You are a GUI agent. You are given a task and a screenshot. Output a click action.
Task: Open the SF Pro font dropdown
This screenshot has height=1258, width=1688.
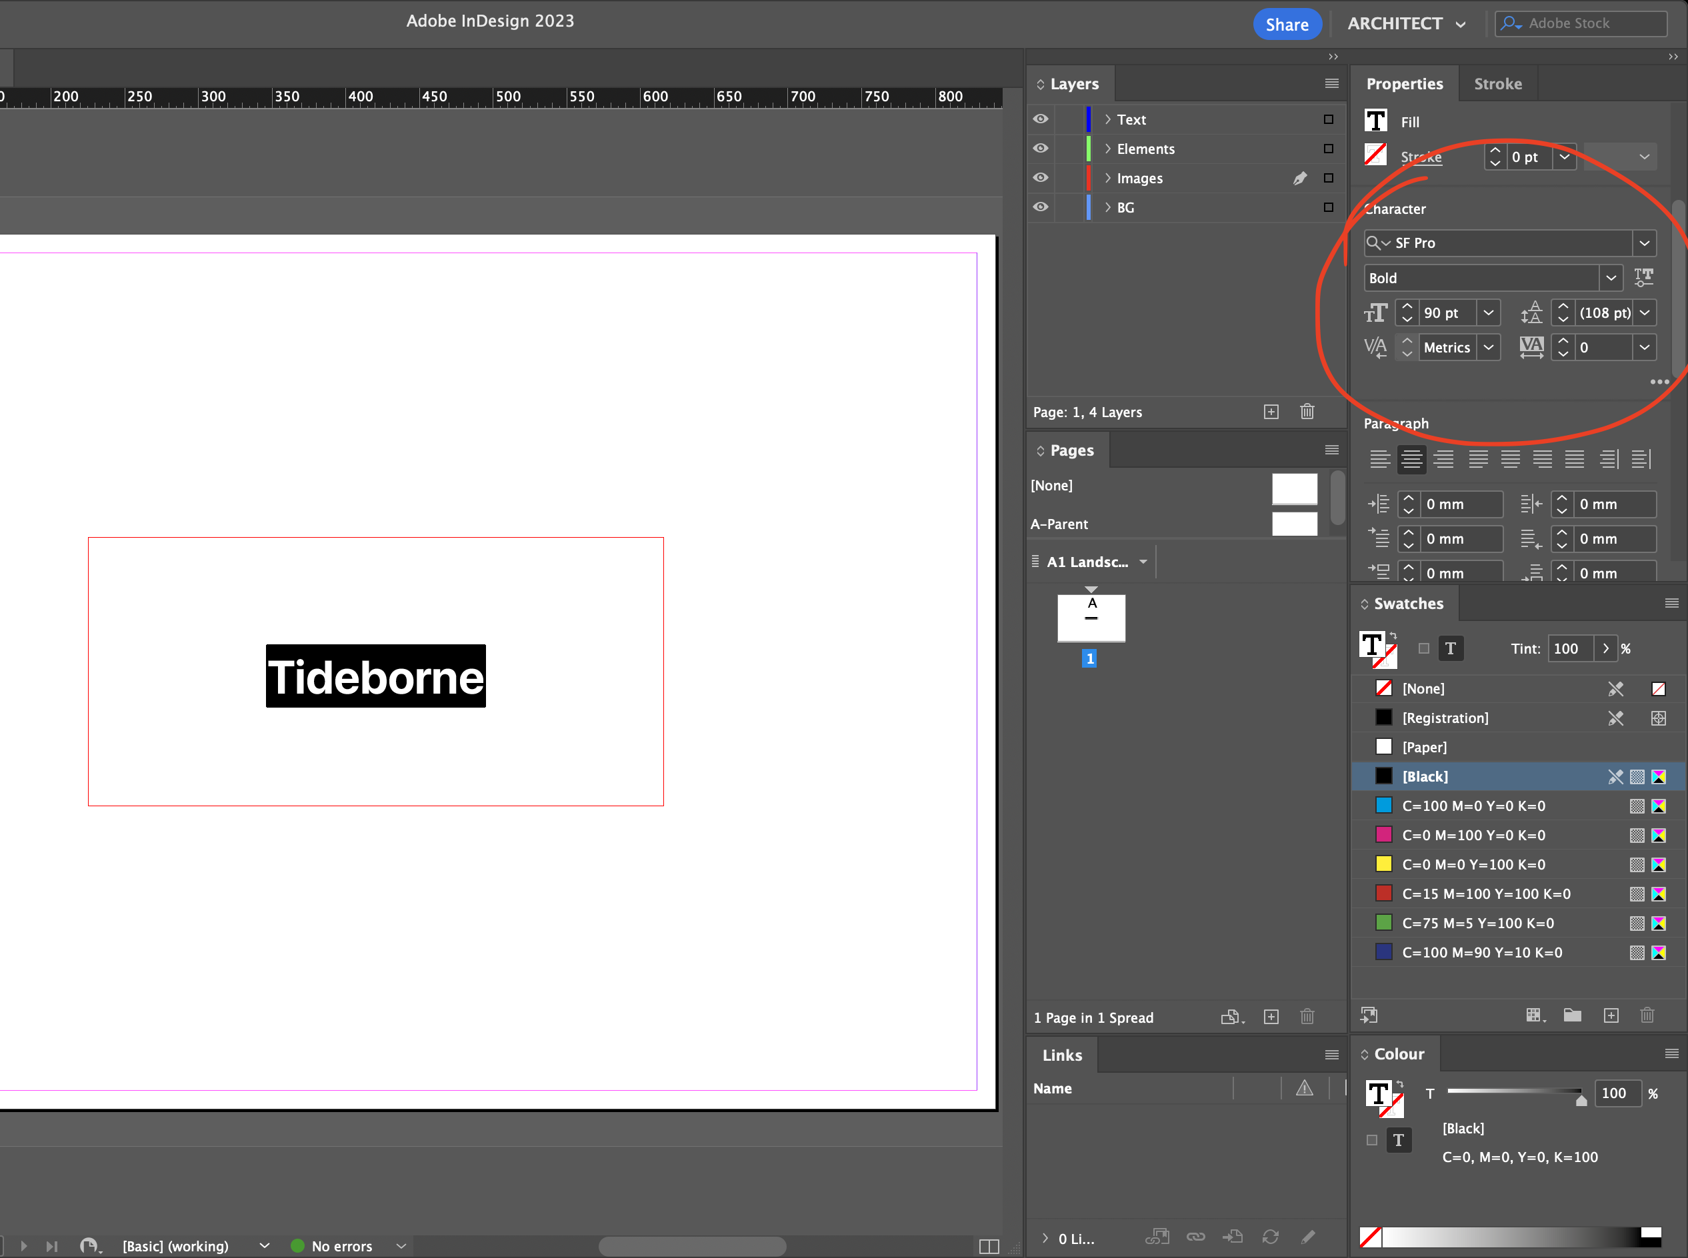pyautogui.click(x=1645, y=243)
